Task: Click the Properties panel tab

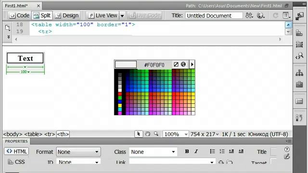Action: [x=16, y=141]
